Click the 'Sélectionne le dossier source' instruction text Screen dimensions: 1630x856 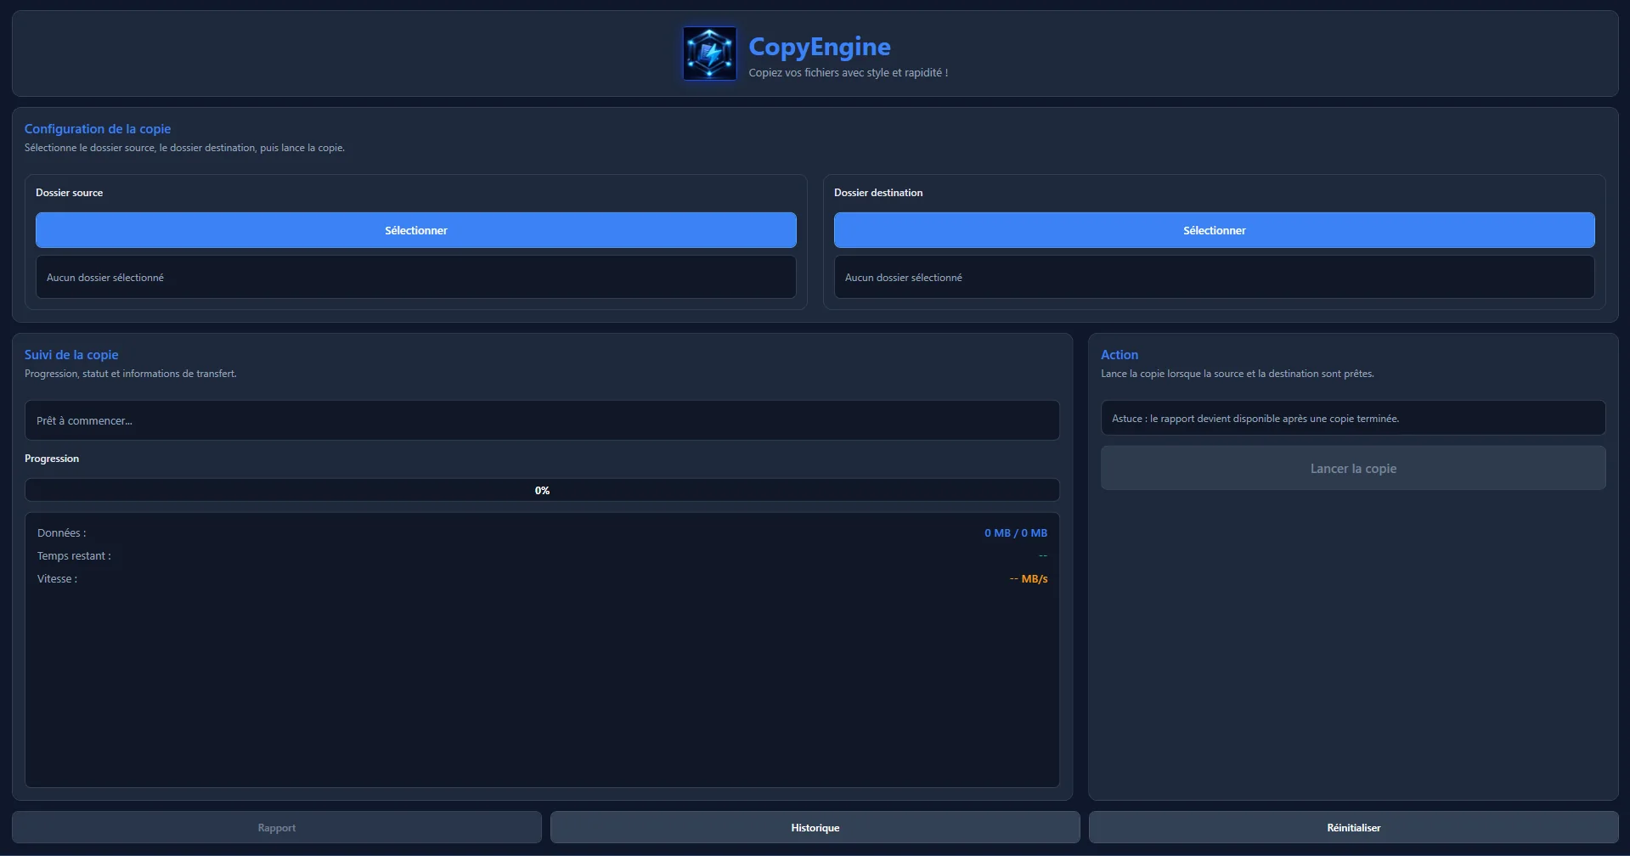(x=184, y=148)
